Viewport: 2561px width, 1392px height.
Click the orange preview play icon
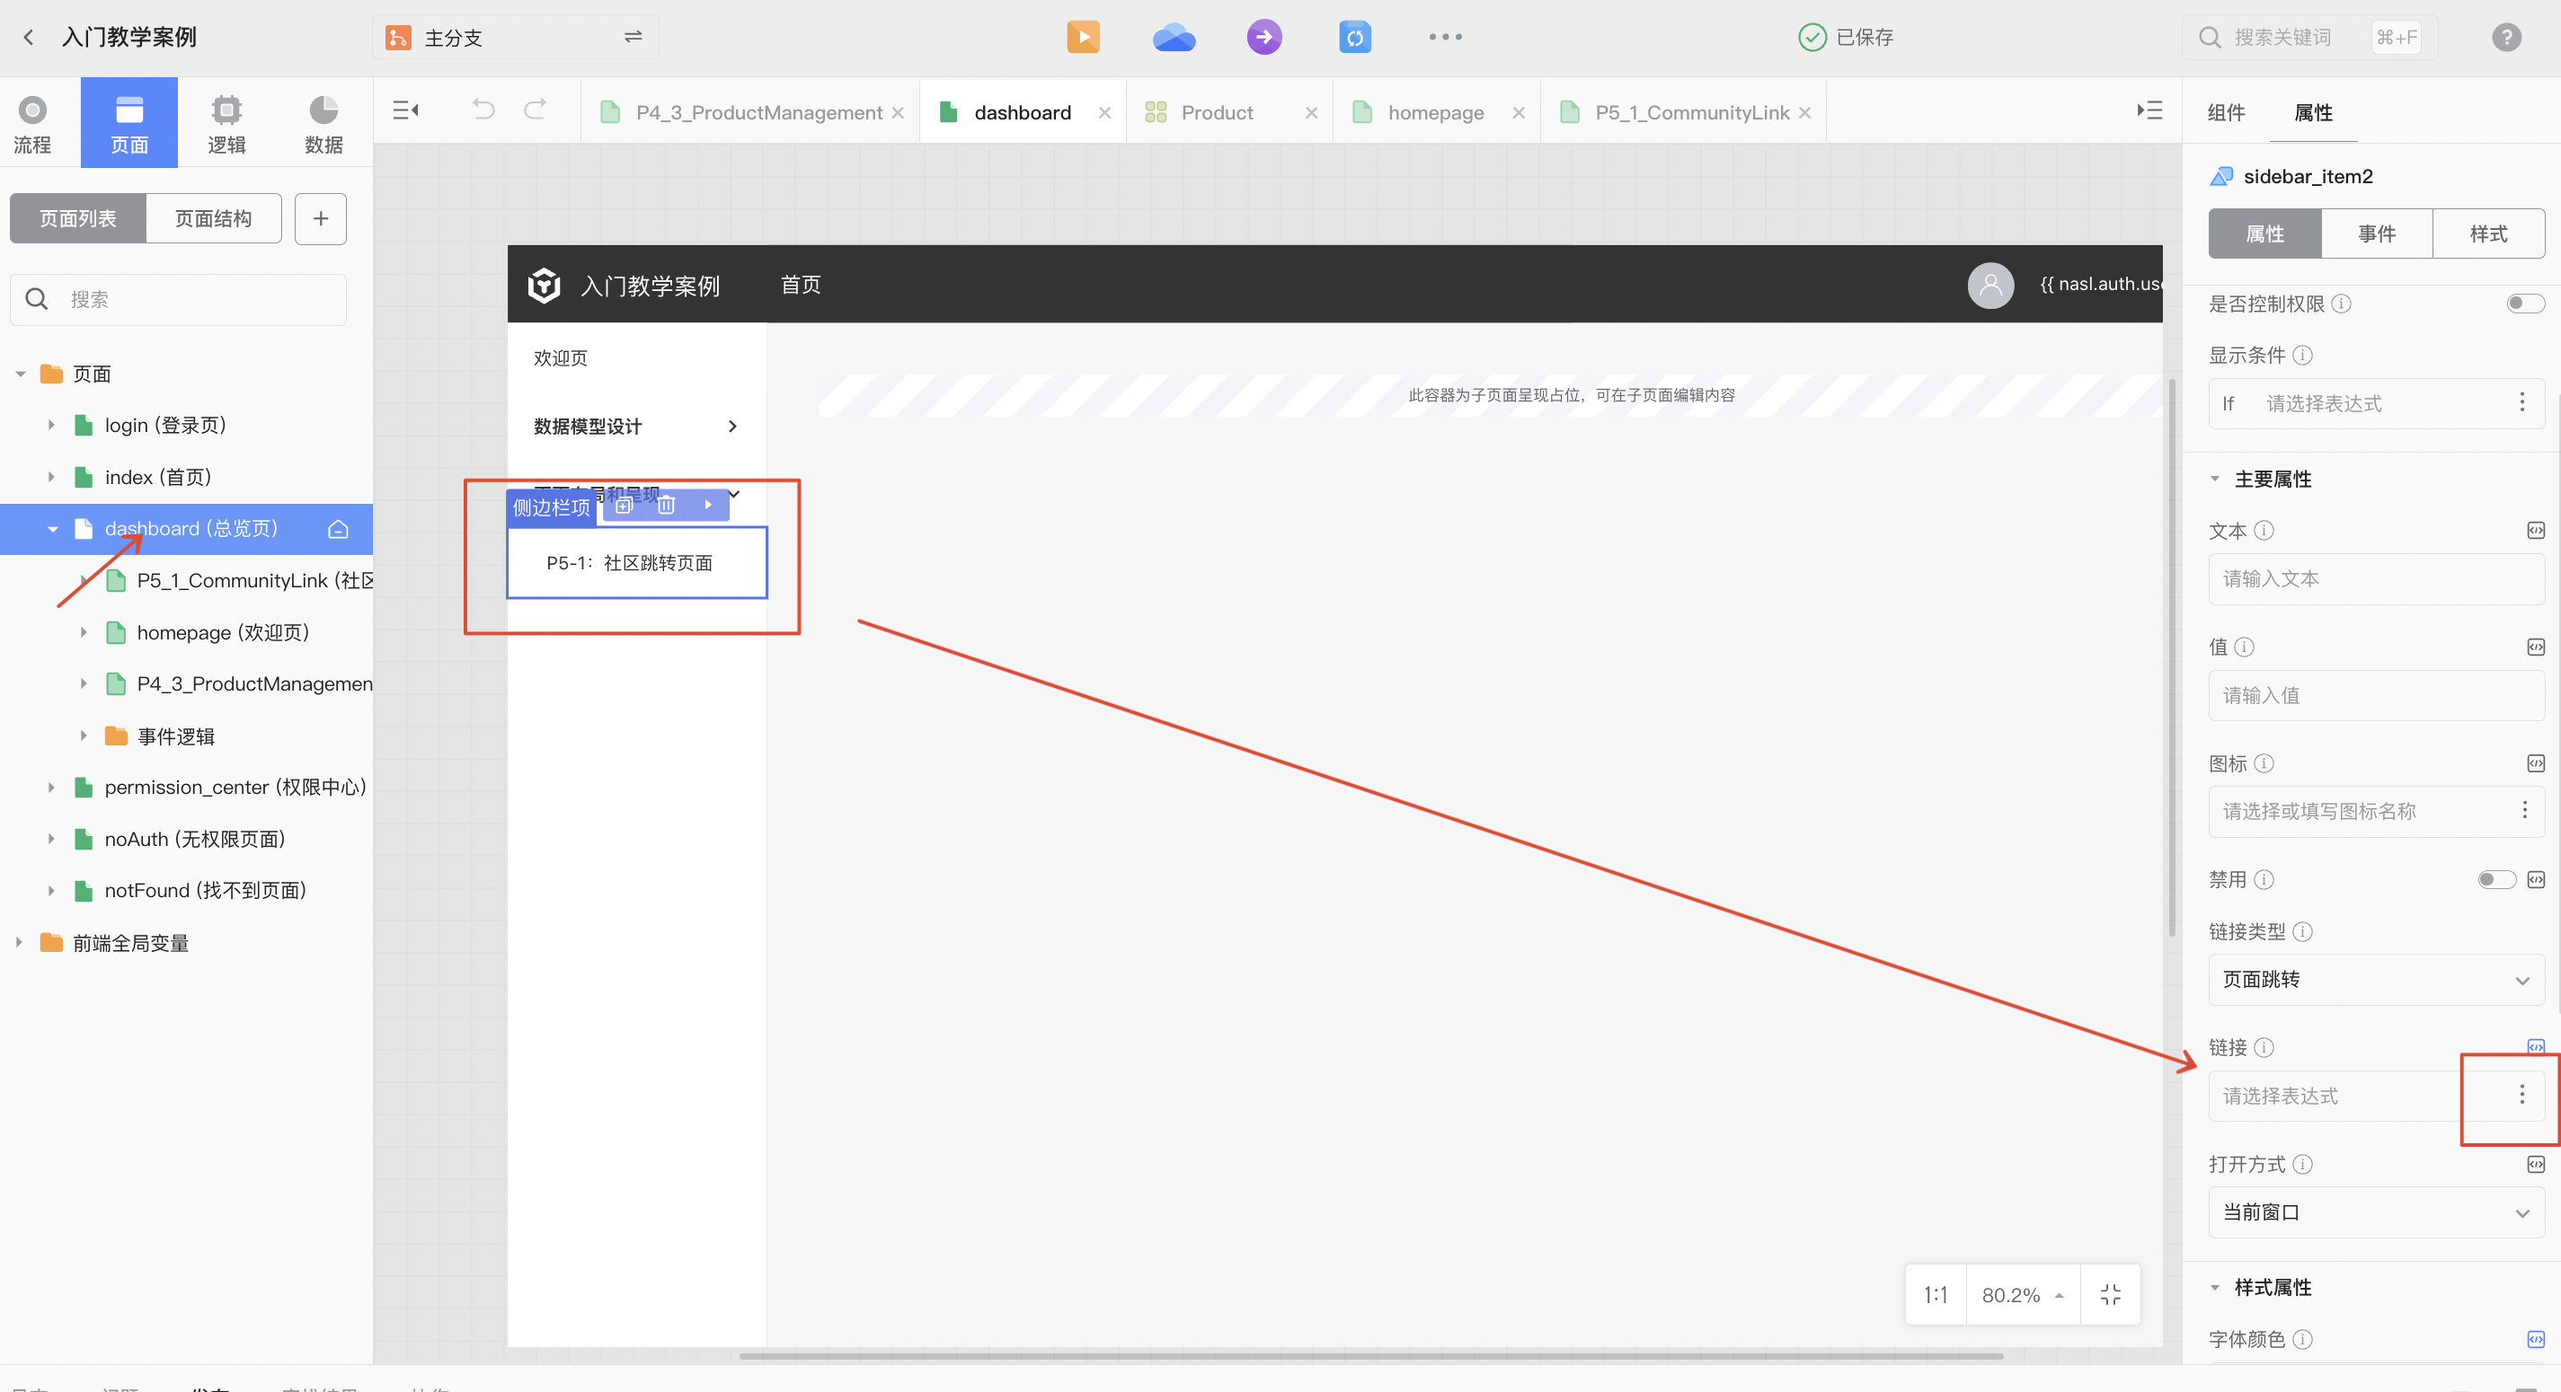(x=1083, y=37)
